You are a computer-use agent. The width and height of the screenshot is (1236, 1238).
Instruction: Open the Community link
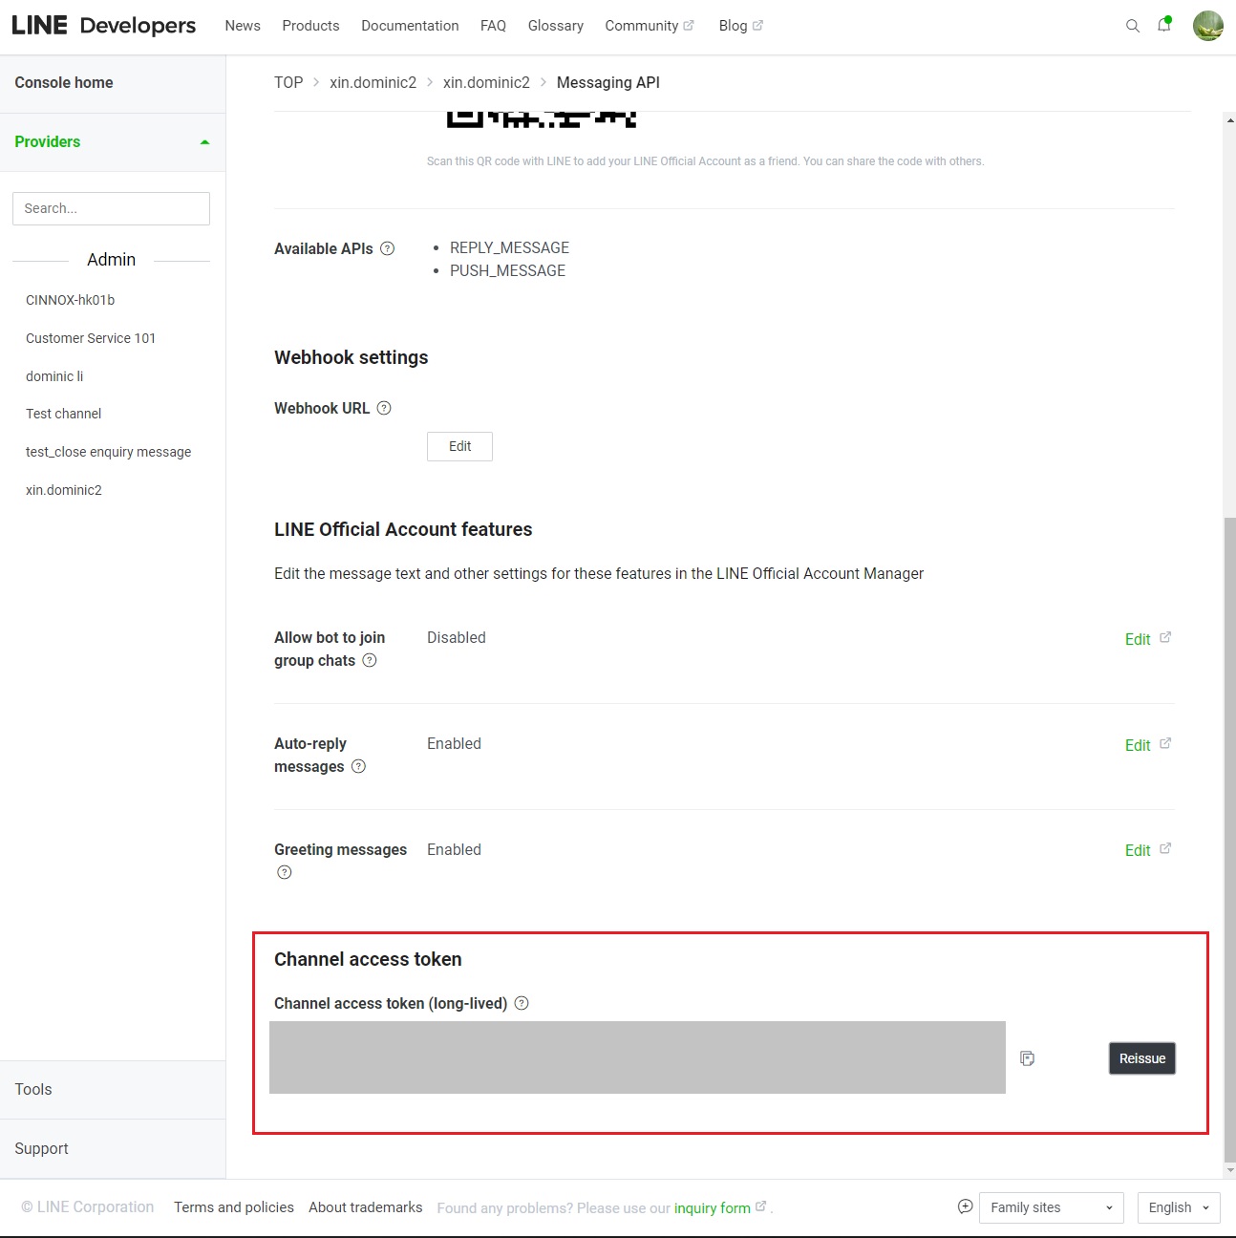(650, 26)
